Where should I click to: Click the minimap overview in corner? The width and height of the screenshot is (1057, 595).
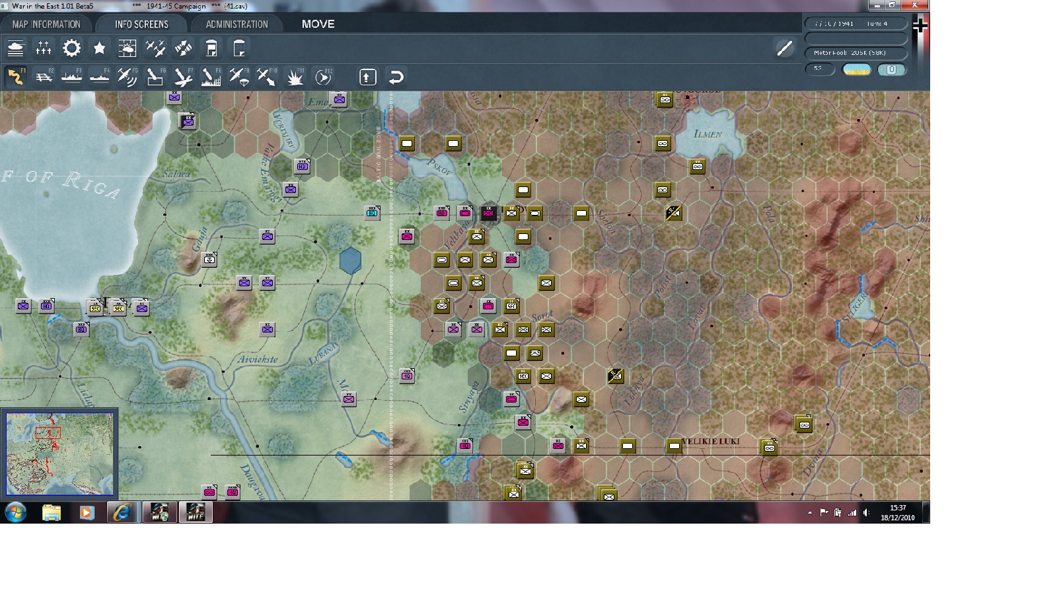tap(59, 454)
